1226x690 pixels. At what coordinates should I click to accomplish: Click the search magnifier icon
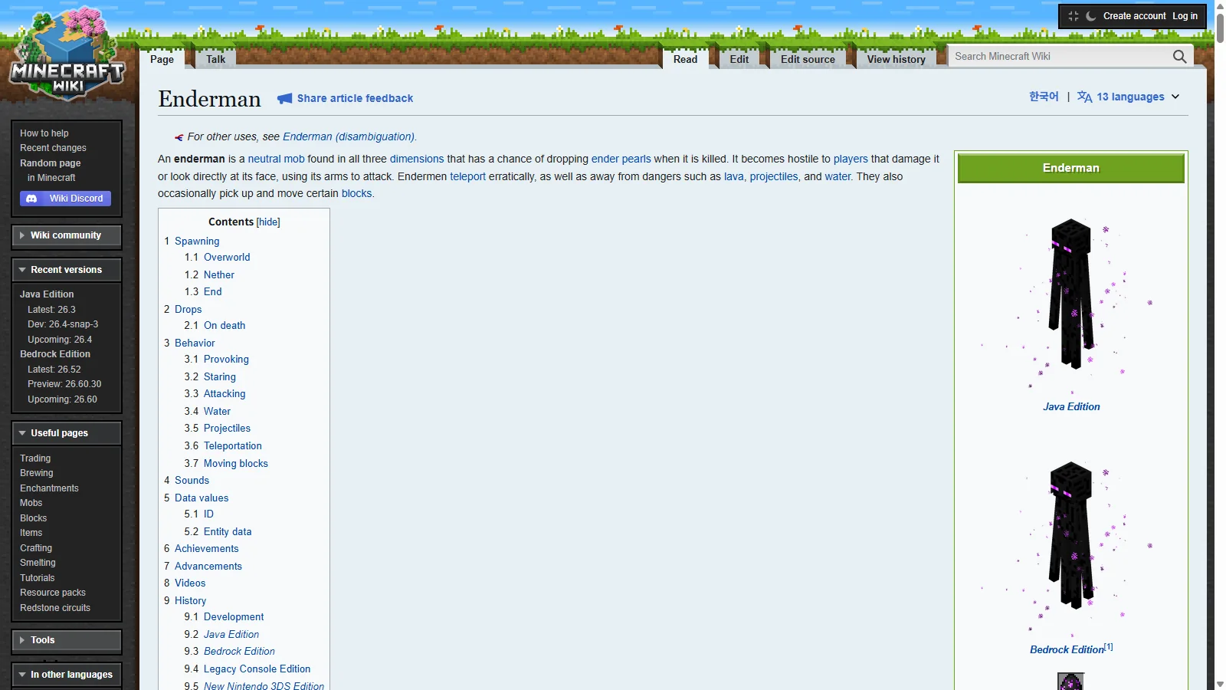coord(1179,56)
